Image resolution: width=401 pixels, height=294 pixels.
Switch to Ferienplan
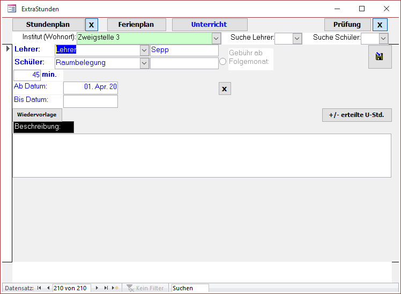point(136,25)
